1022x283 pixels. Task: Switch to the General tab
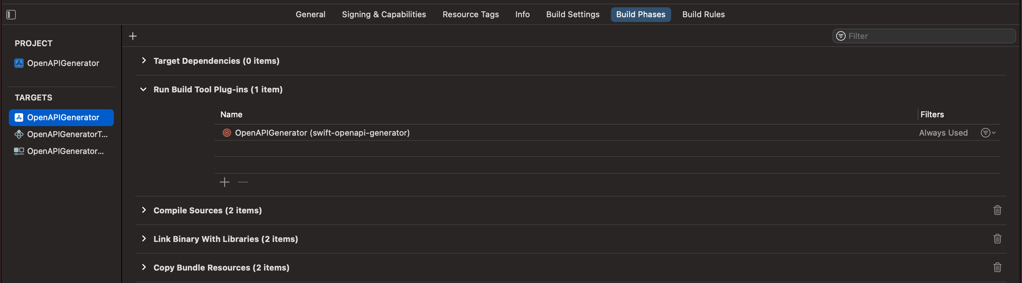pyautogui.click(x=310, y=15)
